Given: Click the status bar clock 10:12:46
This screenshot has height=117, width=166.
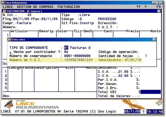Looking at the screenshot, I should coord(155,111).
